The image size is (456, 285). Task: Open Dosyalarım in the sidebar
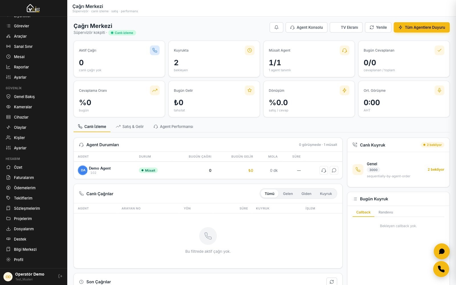(x=34, y=229)
